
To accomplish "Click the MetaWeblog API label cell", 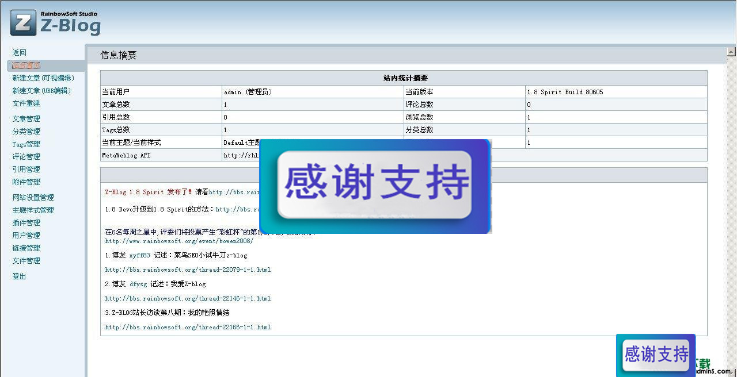I will (x=161, y=155).
